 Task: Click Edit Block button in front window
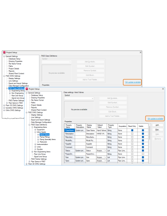tap(113, 112)
